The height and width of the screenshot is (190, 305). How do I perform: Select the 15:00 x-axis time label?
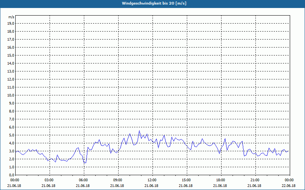click(186, 180)
